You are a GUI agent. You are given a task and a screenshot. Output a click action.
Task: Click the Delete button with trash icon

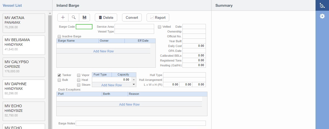point(106,17)
